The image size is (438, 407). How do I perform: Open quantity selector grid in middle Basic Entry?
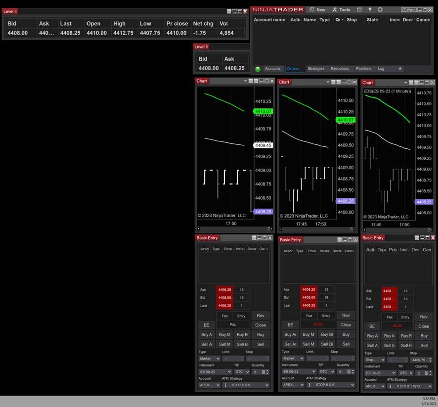pyautogui.click(x=349, y=371)
